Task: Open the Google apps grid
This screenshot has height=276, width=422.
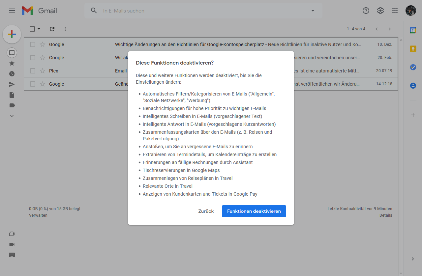Action: (x=395, y=11)
